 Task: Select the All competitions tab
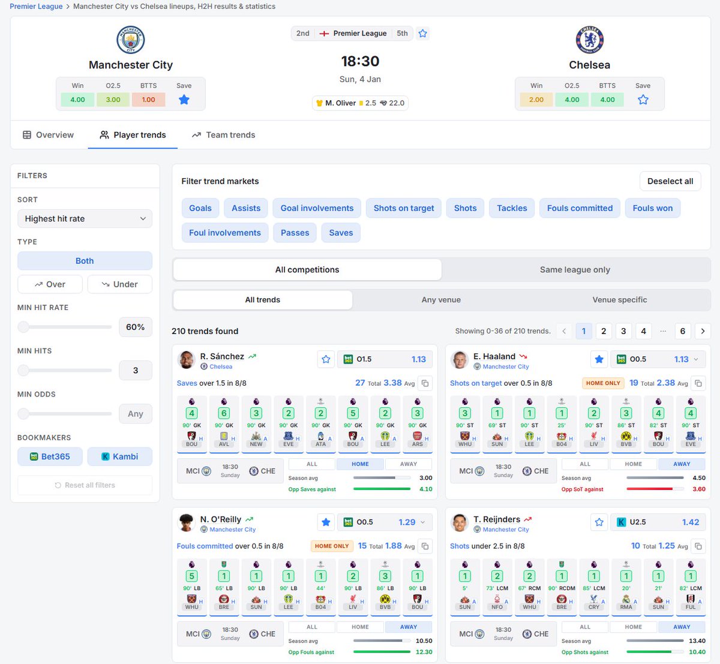pos(307,270)
